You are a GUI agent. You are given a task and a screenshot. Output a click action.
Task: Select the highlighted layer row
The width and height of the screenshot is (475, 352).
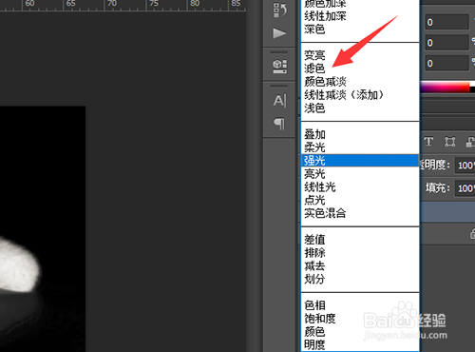[447, 212]
